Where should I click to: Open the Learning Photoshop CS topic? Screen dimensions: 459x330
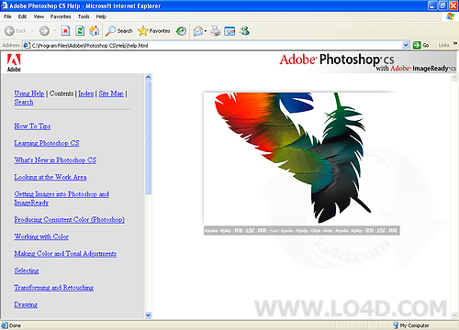pyautogui.click(x=47, y=143)
